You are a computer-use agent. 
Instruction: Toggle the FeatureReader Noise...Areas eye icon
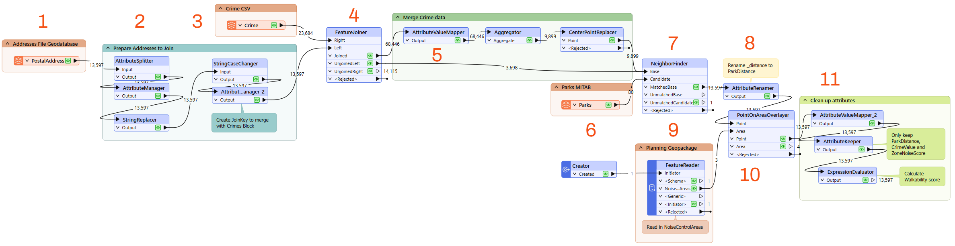pos(694,189)
